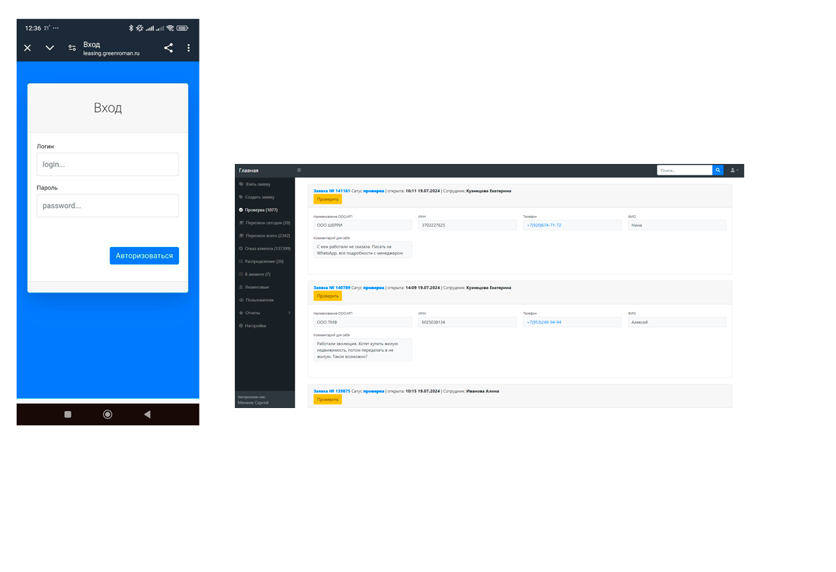Focus the Логин input field
The width and height of the screenshot is (836, 572).
[108, 165]
